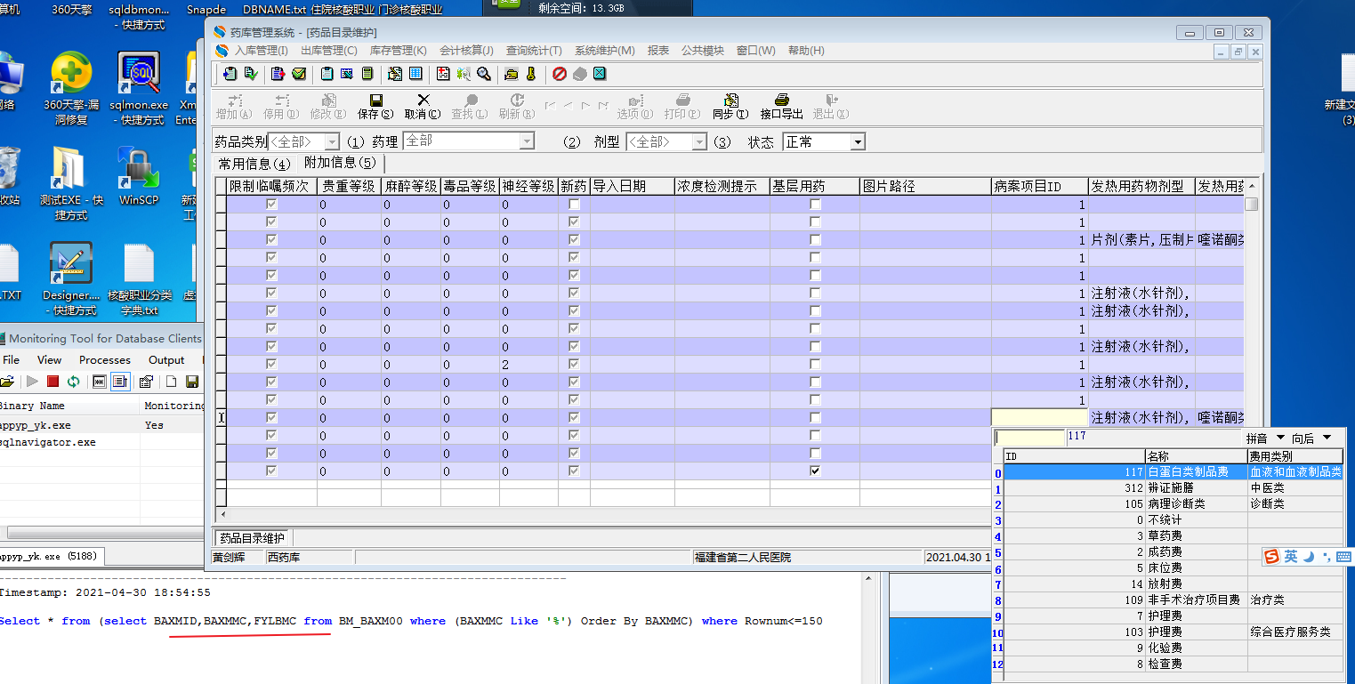Click the grid's vertical scrollbar thumb
This screenshot has height=684, width=1355.
tap(1251, 204)
